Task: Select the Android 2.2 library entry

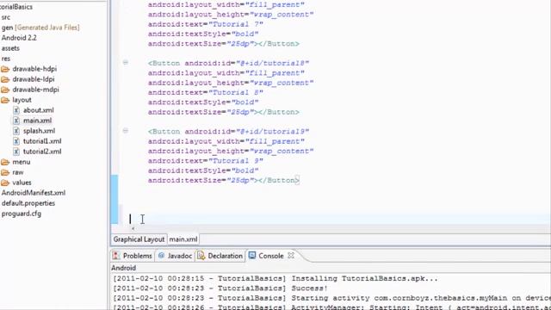Action: click(x=19, y=38)
